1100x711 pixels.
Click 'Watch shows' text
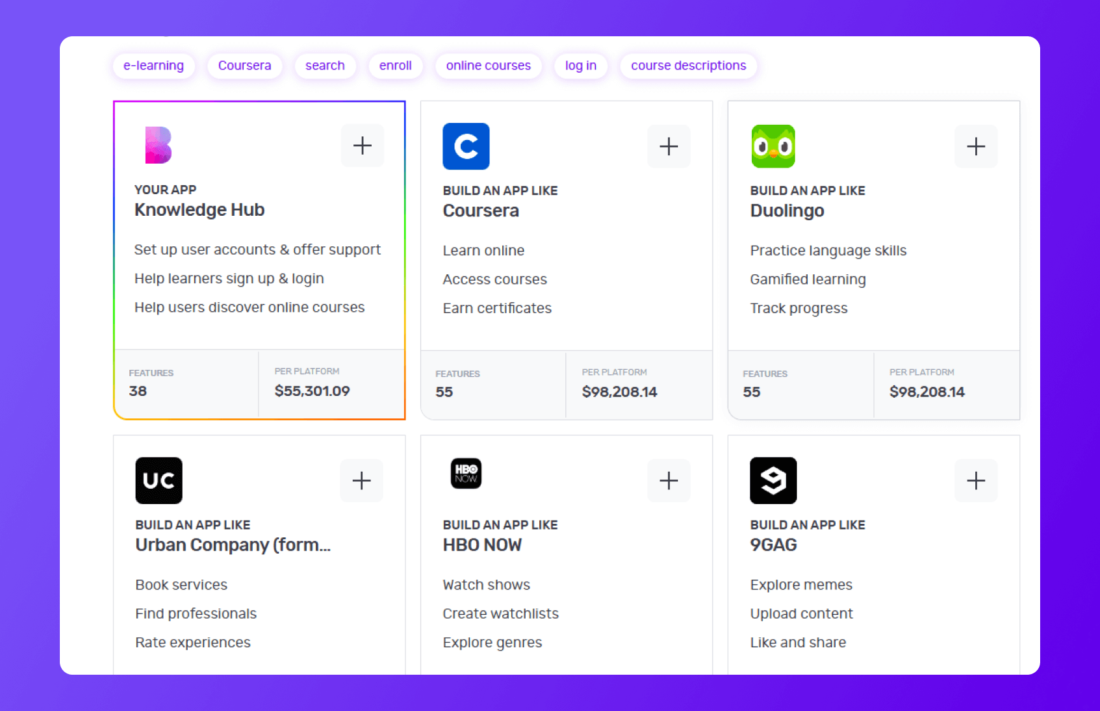pyautogui.click(x=486, y=585)
